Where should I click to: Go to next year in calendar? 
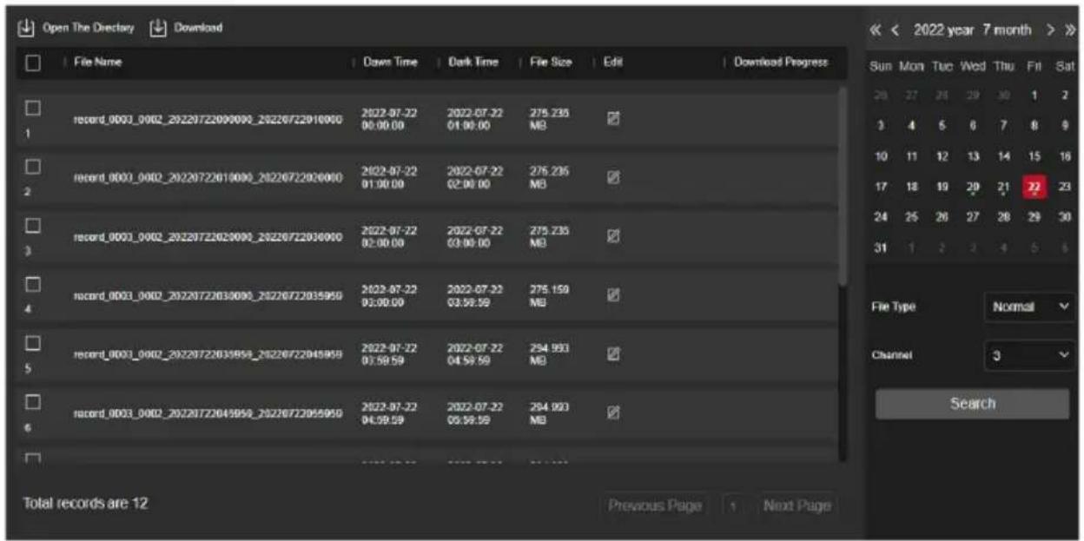[x=1069, y=31]
